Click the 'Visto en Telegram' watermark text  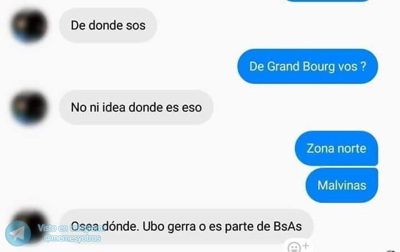72,228
